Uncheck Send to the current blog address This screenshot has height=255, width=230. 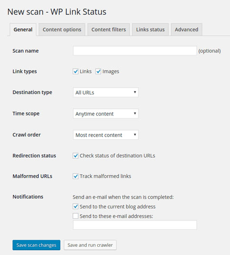point(75,207)
